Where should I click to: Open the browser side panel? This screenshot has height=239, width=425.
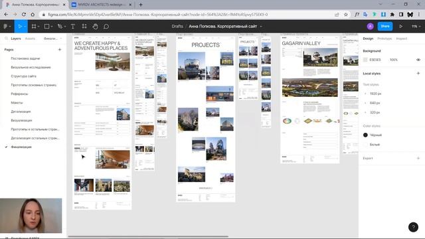tap(401, 15)
